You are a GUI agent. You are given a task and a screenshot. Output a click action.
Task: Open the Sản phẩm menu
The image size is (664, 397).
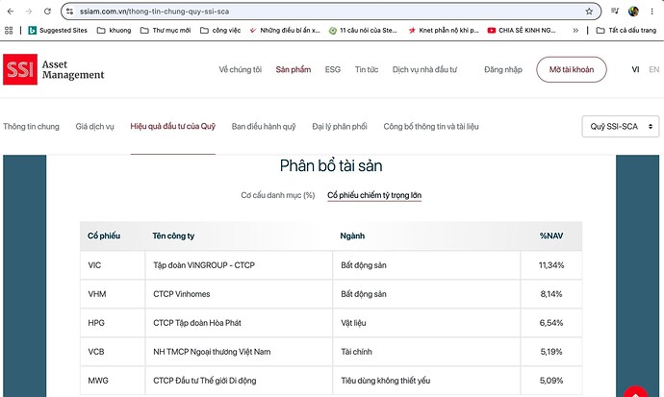coord(294,69)
